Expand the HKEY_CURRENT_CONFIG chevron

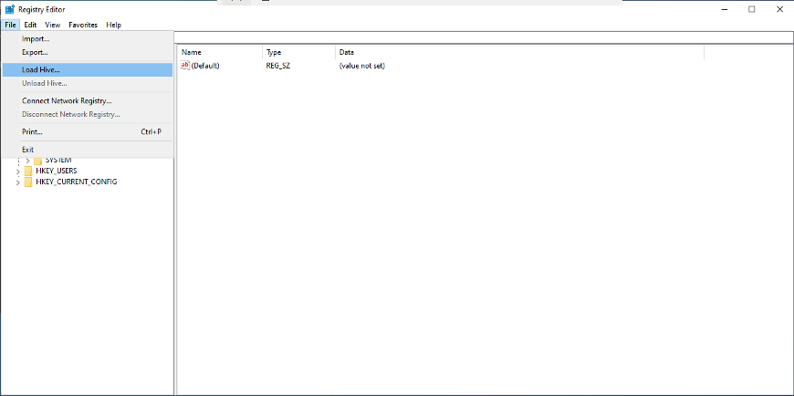point(17,182)
